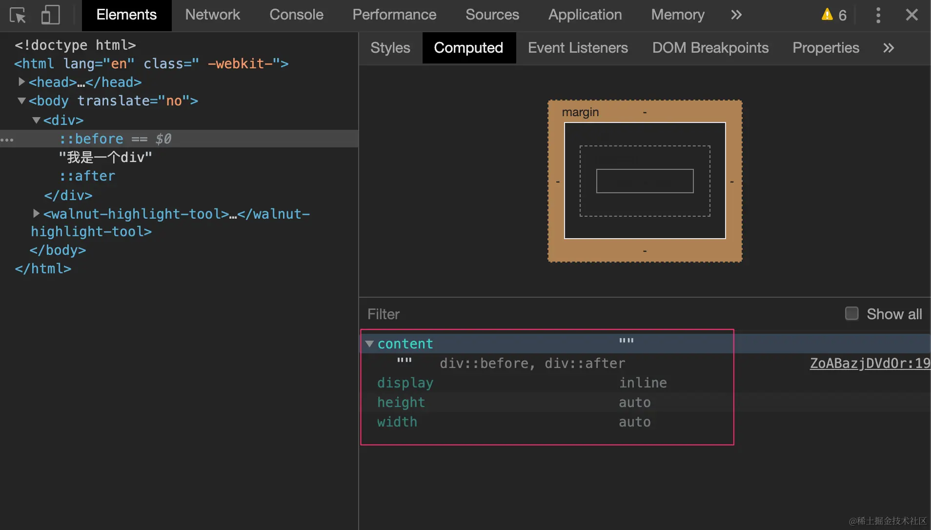This screenshot has width=931, height=530.
Task: Open the DevTools three-dot menu
Action: click(878, 15)
